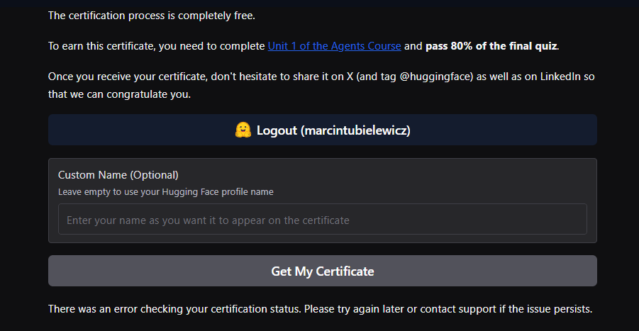Screen dimensions: 639x331
Task: Click the Hugging Face emoji on the Logout button
Action: (x=243, y=130)
